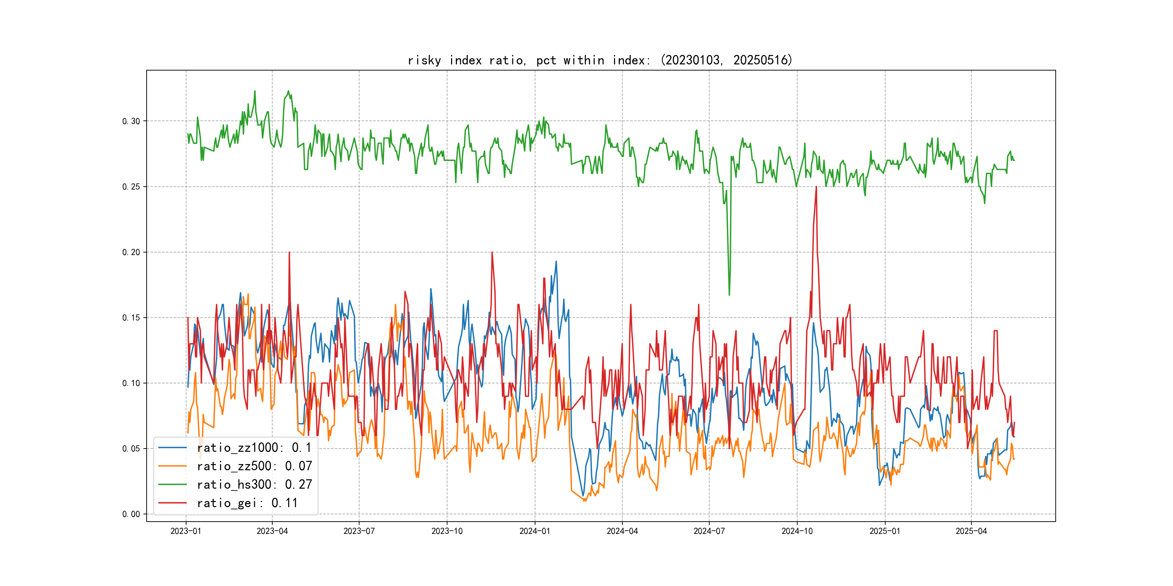Viewport: 1173px width, 586px height.
Task: Click the green line's deep dip bottom near 2024-07
Action: (x=729, y=295)
